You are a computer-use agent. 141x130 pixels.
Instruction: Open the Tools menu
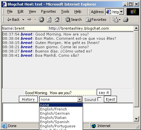[x=65, y=11]
